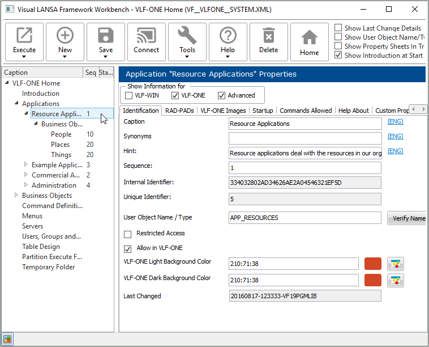Viewport: 429px width, 347px height.
Task: Click the Dark Background Color swatch
Action: coord(373,280)
